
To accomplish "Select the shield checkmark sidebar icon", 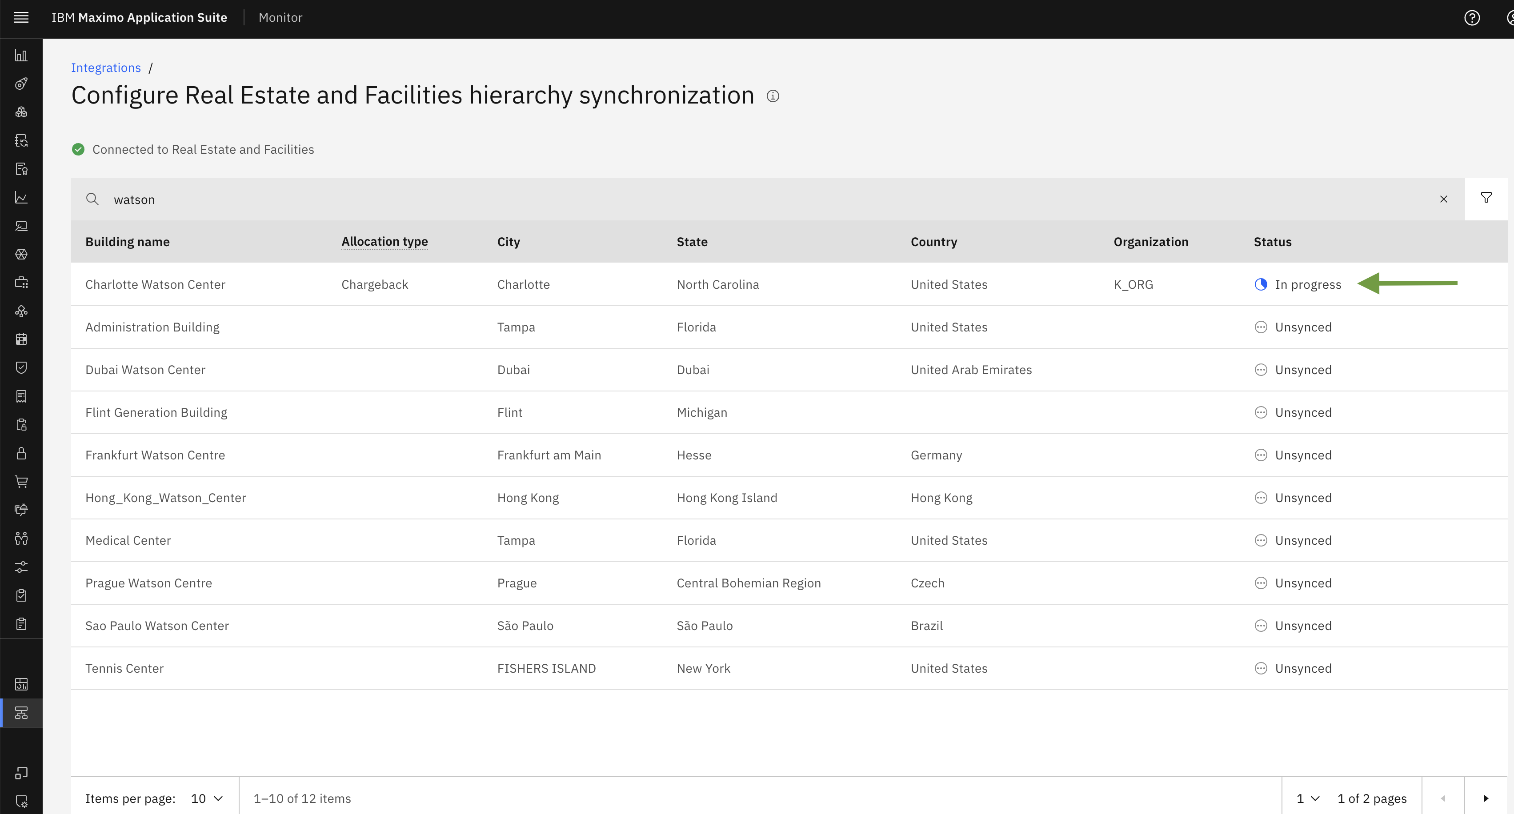I will [21, 367].
